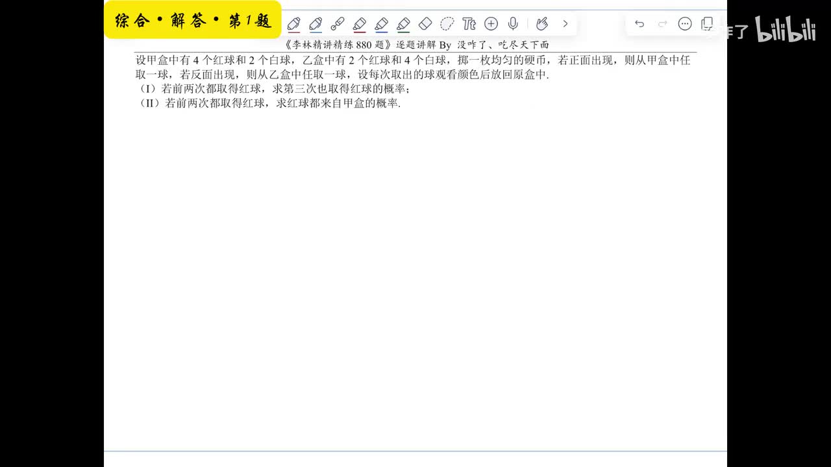Select the second pen with blue underline

316,24
